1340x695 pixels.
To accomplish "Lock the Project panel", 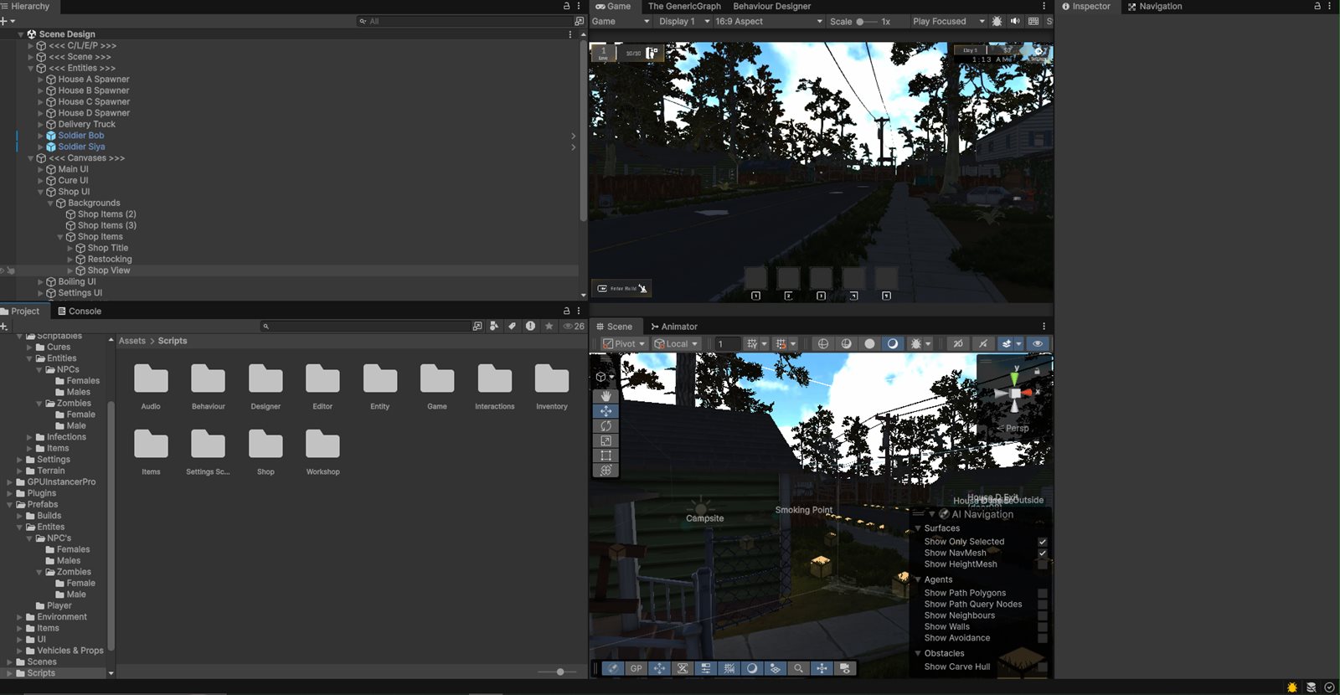I will click(x=566, y=311).
